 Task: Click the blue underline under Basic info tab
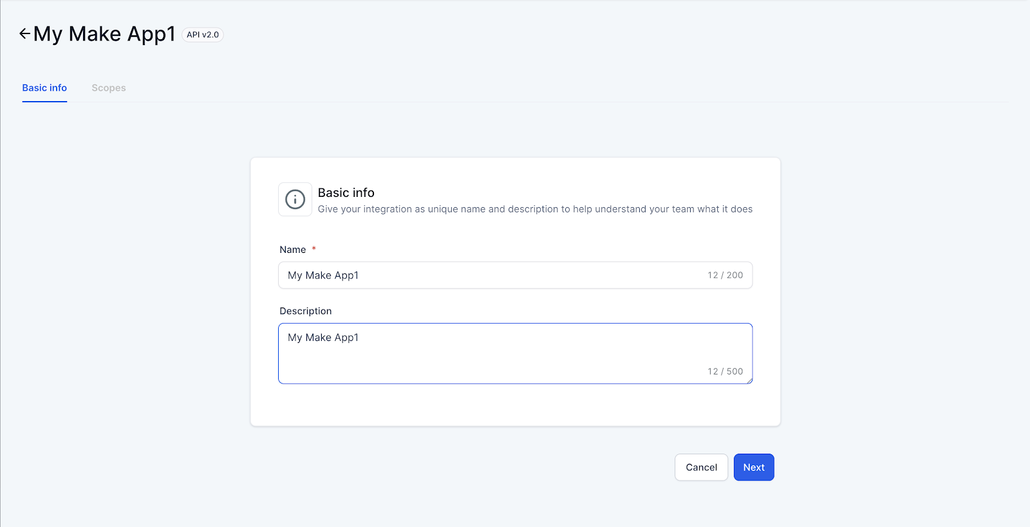coord(44,101)
